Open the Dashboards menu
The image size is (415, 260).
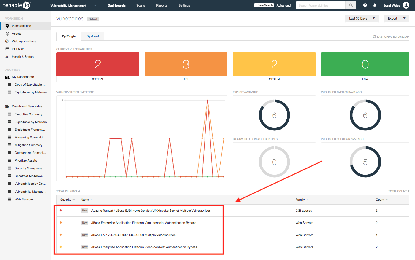(116, 5)
